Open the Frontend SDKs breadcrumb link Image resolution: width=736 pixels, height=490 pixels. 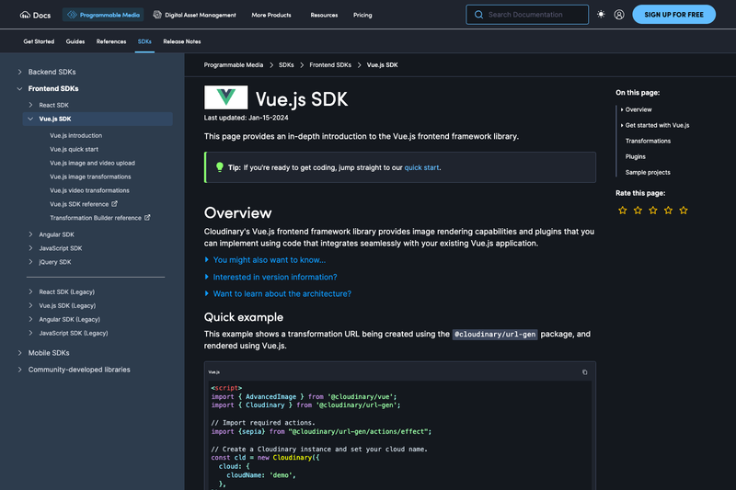(330, 65)
